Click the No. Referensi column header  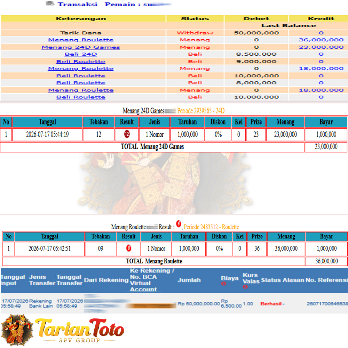click(x=326, y=280)
